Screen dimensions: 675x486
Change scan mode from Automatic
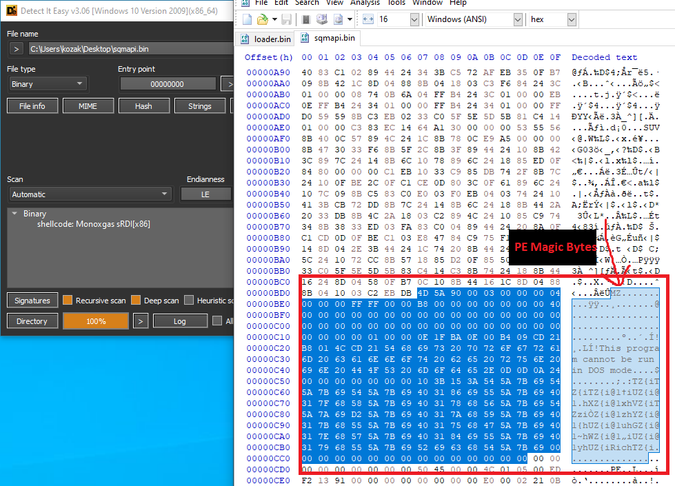(x=90, y=194)
